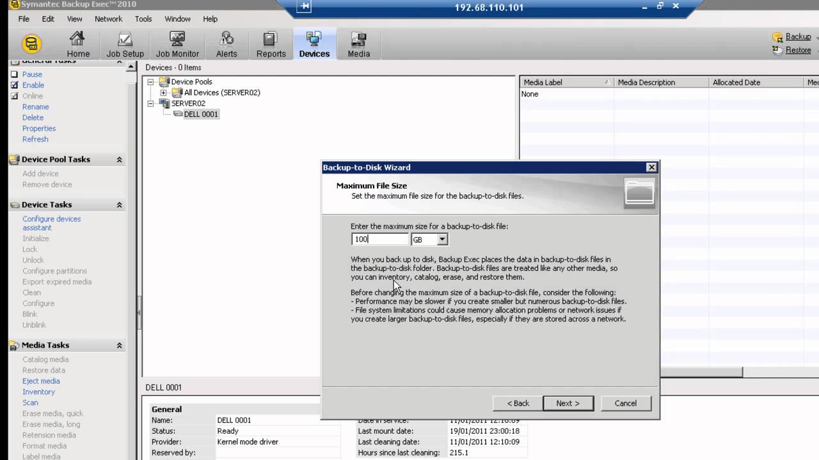Select the Devices toolbar button
This screenshot has width=819, height=460.
point(314,45)
